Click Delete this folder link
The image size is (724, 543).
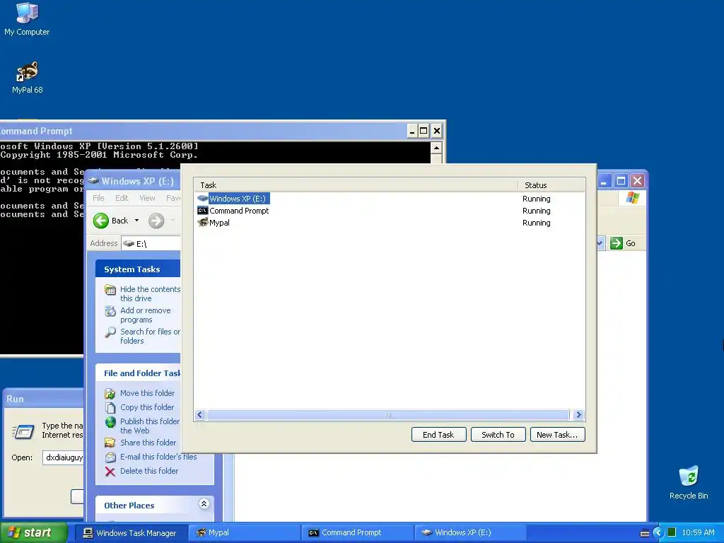click(149, 471)
